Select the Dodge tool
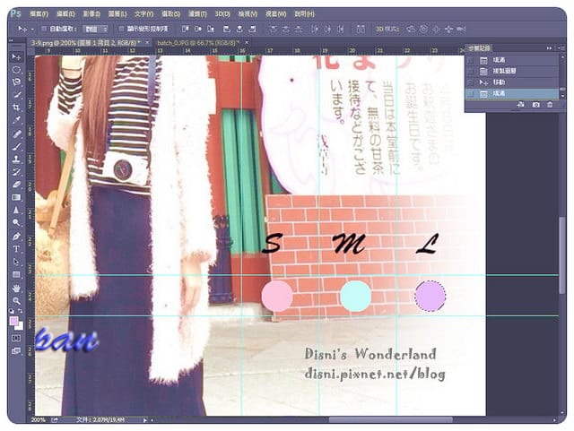 16,223
